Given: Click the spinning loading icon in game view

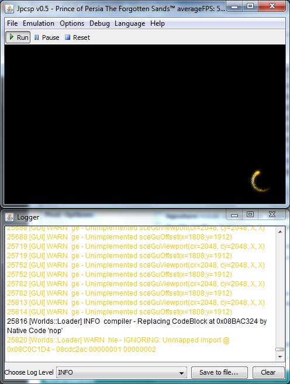Looking at the screenshot, I should (260, 181).
